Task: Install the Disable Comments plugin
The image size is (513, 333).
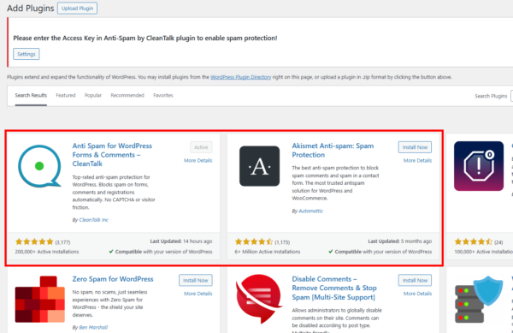Action: click(x=415, y=280)
